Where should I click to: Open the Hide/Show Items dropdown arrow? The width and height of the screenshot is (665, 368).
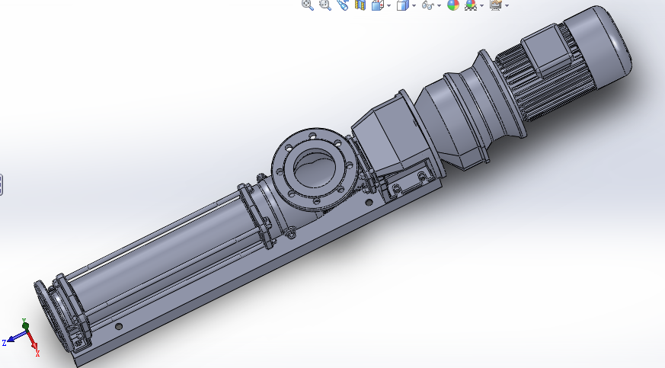coord(439,5)
